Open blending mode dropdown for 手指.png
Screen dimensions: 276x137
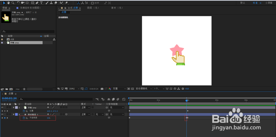pyautogui.click(x=86, y=107)
